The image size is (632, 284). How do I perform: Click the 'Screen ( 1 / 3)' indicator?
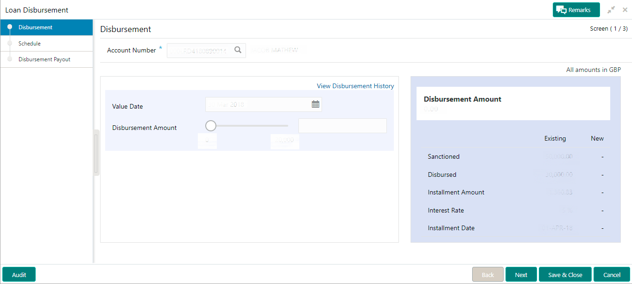click(x=609, y=29)
